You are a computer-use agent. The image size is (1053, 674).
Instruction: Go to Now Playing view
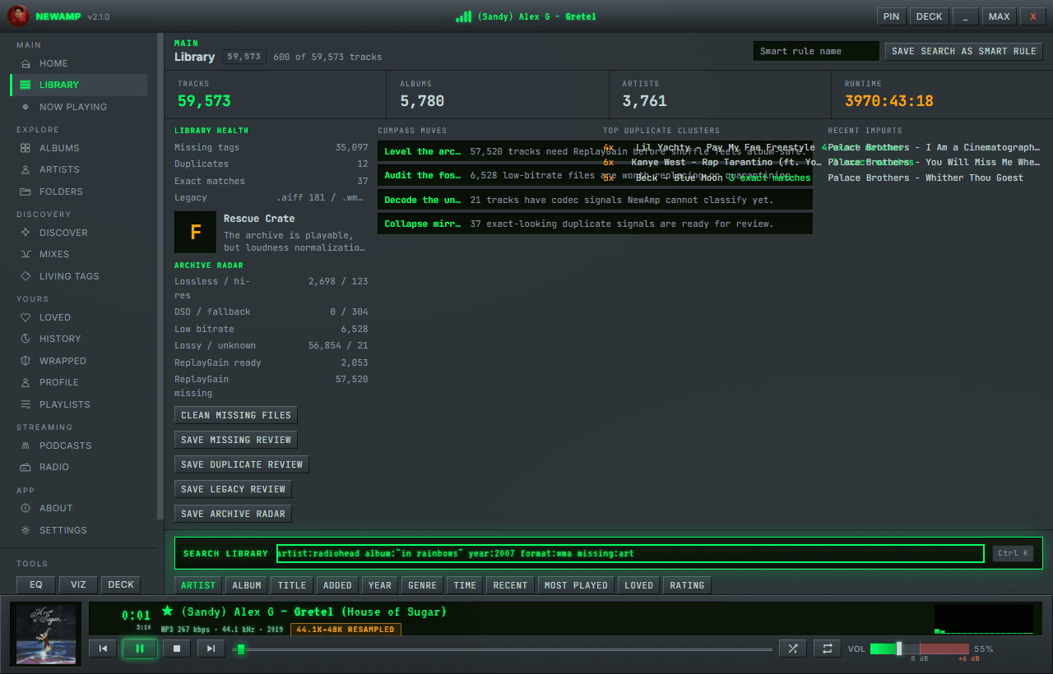click(79, 107)
